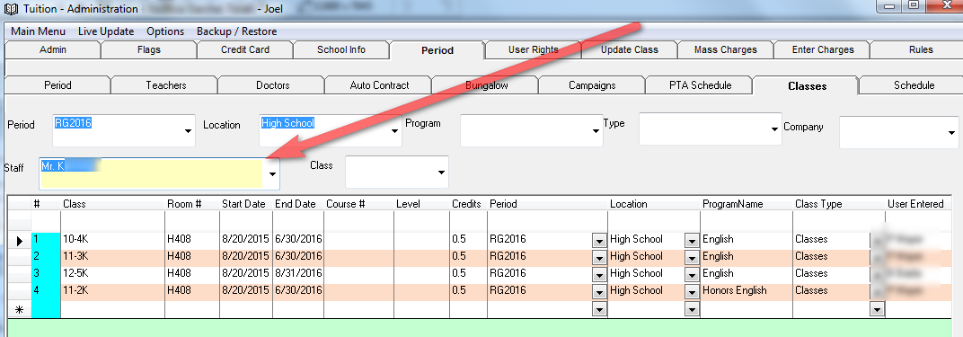The image size is (963, 337).
Task: Click the User Entered column header
Action: coord(919,204)
